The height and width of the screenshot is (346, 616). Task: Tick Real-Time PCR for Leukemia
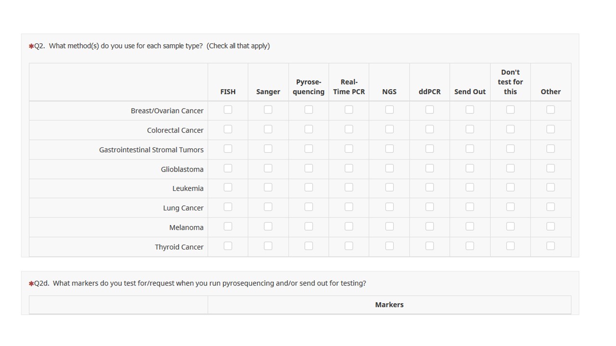point(349,187)
